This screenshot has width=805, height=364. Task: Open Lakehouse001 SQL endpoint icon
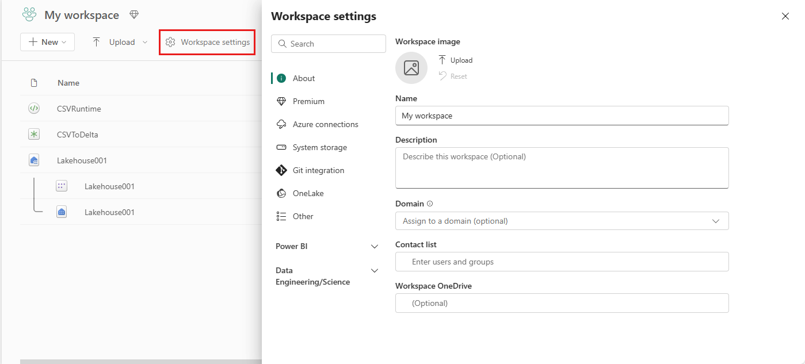[62, 212]
